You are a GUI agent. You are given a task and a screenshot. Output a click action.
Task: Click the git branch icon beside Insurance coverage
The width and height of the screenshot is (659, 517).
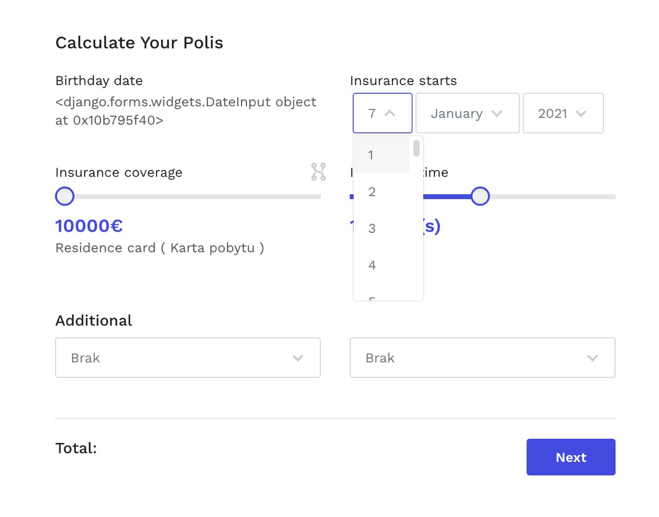pos(318,172)
